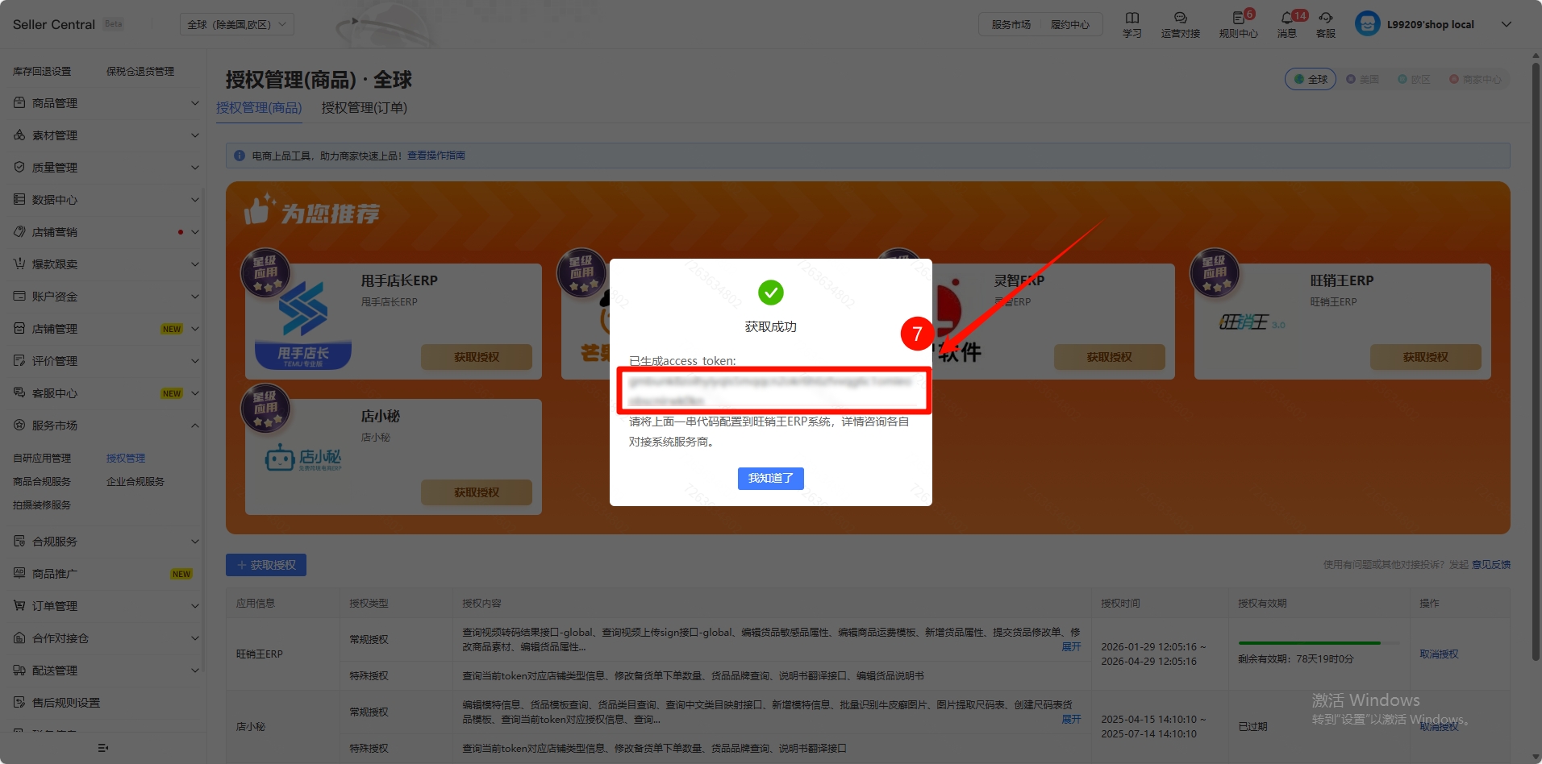
Task: Click the 我知道了 confirmation button
Action: [770, 478]
